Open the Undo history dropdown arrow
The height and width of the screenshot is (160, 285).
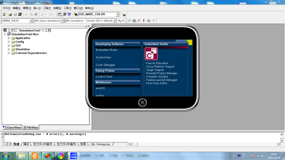pyautogui.click(x=46, y=14)
